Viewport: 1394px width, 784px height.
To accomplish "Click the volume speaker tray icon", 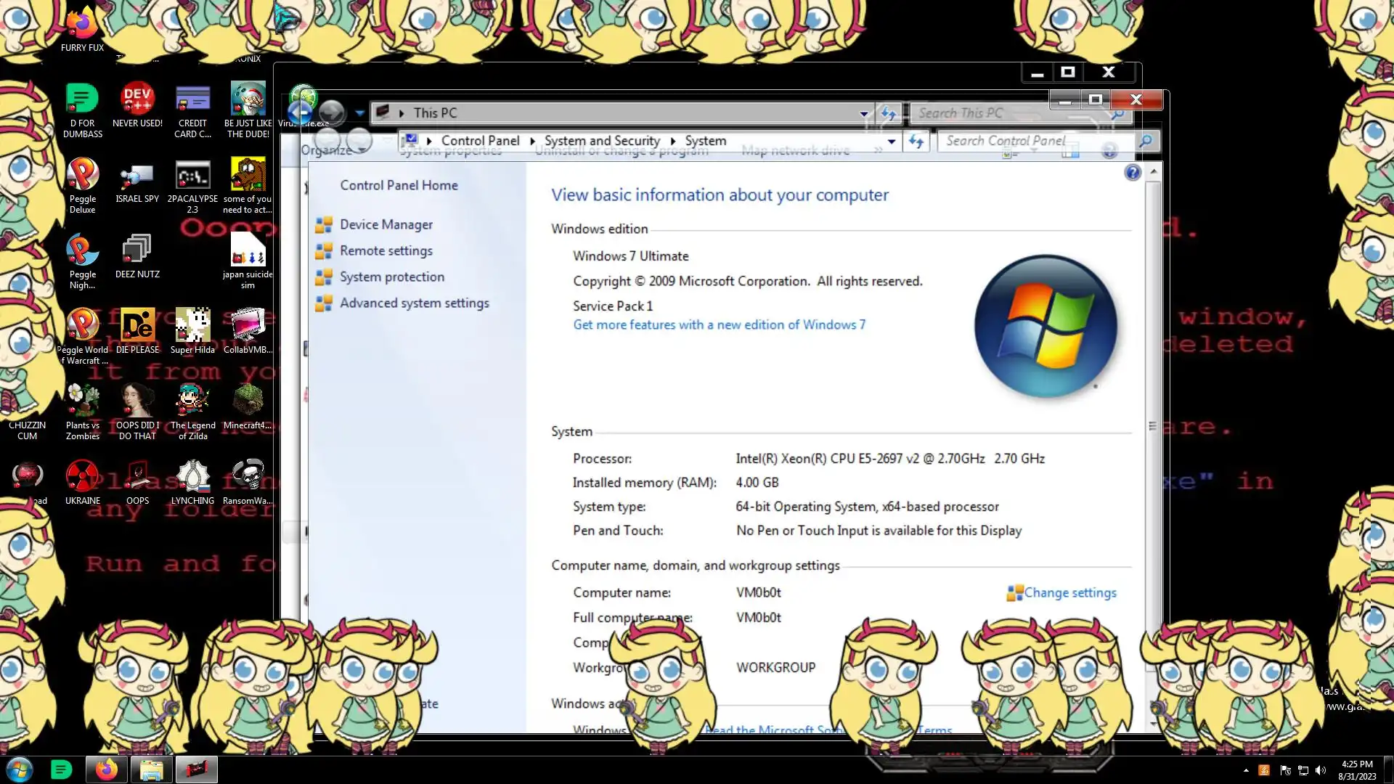I will point(1320,770).
